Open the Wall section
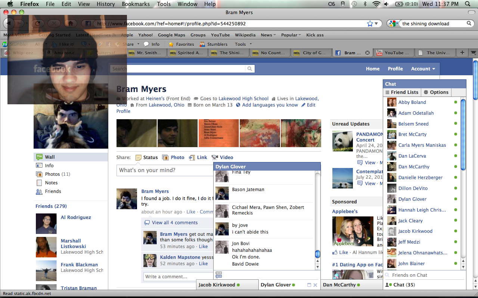This screenshot has height=298, width=478. tap(71, 157)
